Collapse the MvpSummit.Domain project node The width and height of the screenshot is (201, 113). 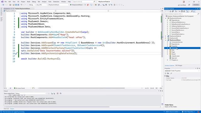pyautogui.click(x=166, y=18)
